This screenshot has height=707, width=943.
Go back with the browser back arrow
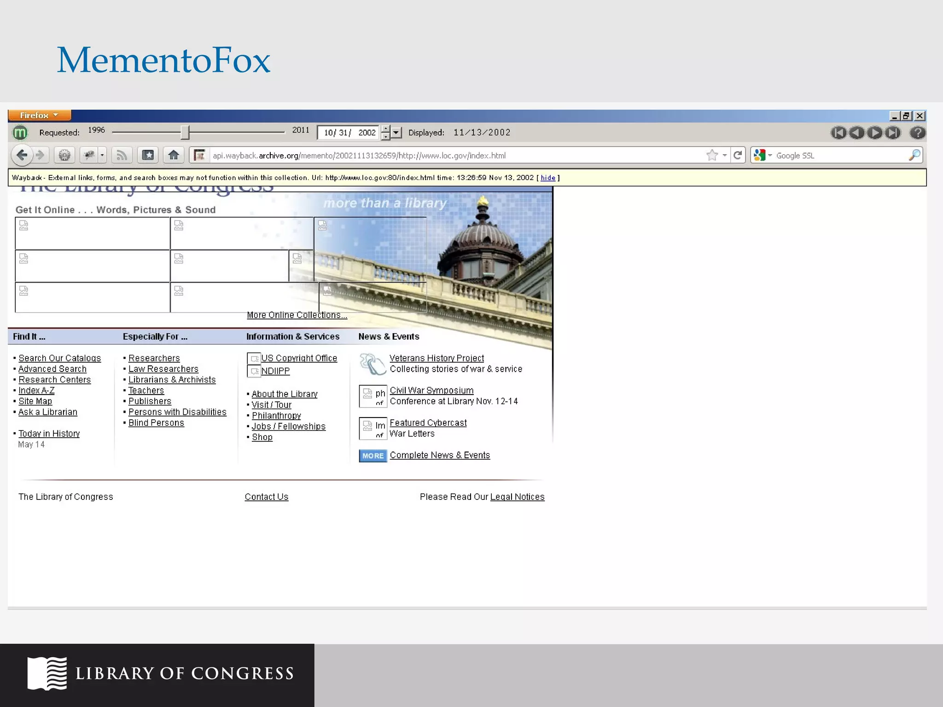pos(22,155)
